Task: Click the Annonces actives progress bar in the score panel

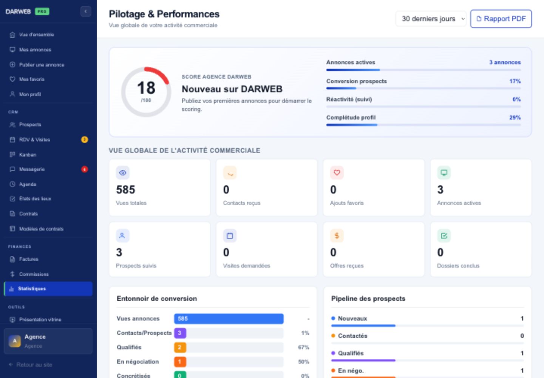Action: 423,70
